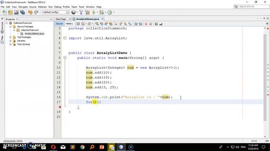Click the Undo arrow icon
Screen dimensions: 270x151
pyautogui.click(x=30, y=12)
